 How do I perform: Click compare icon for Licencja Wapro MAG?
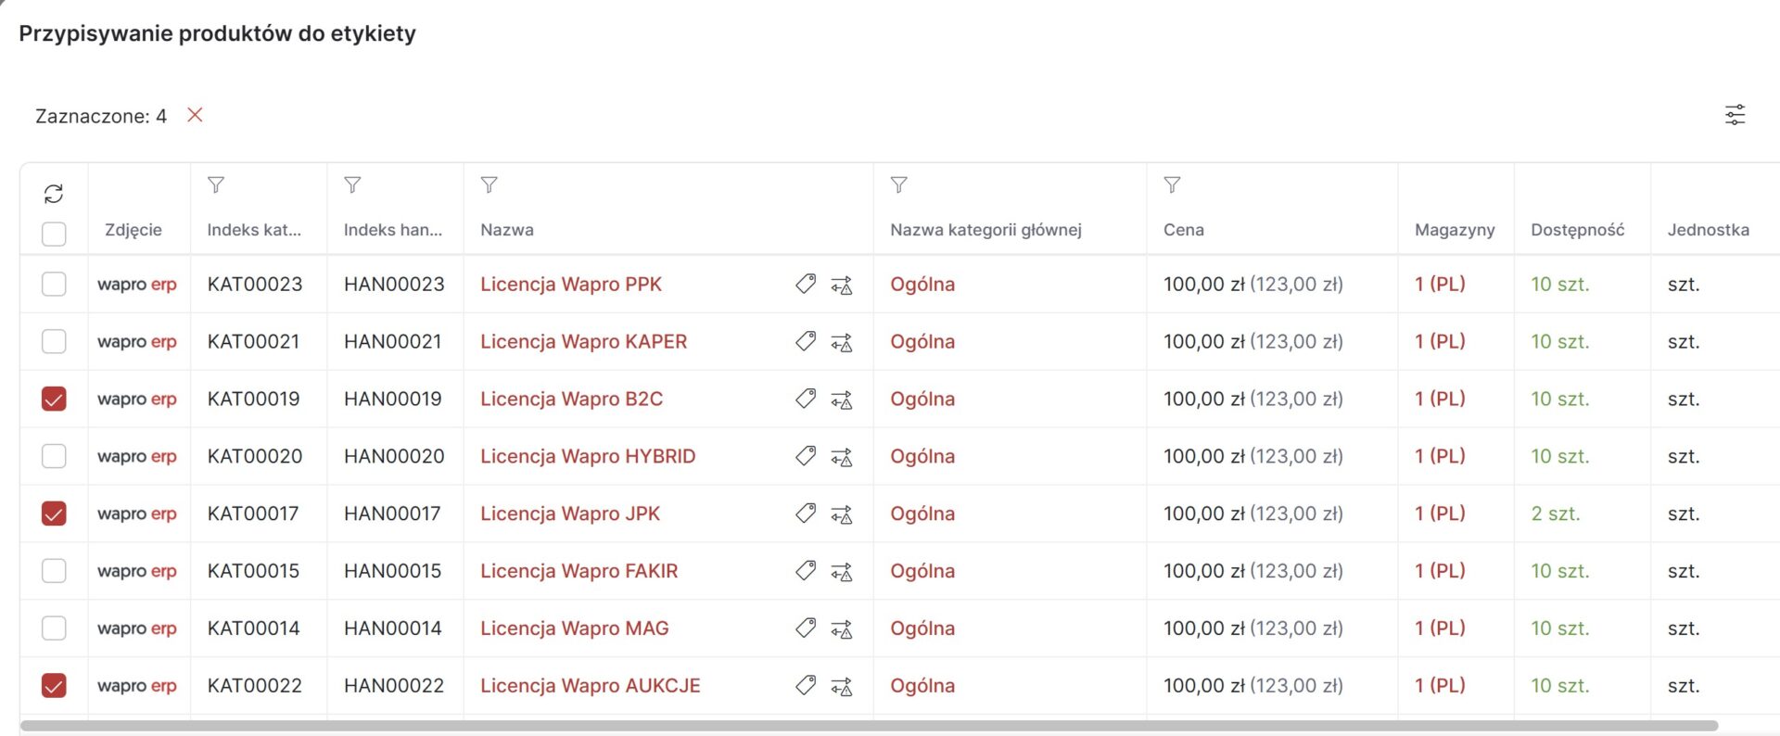tap(842, 630)
